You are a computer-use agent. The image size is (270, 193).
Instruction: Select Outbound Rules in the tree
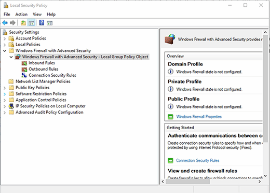[x=44, y=69]
